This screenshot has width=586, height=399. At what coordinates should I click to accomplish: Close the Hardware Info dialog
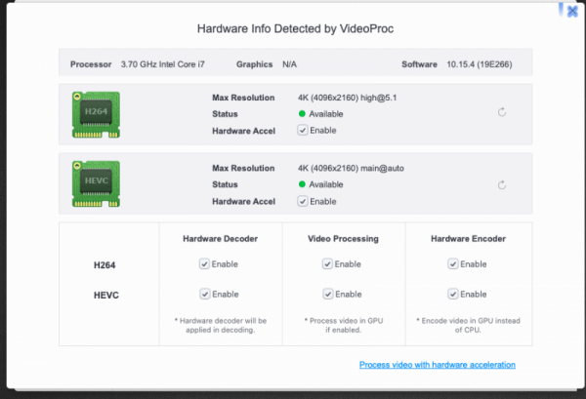(x=571, y=12)
